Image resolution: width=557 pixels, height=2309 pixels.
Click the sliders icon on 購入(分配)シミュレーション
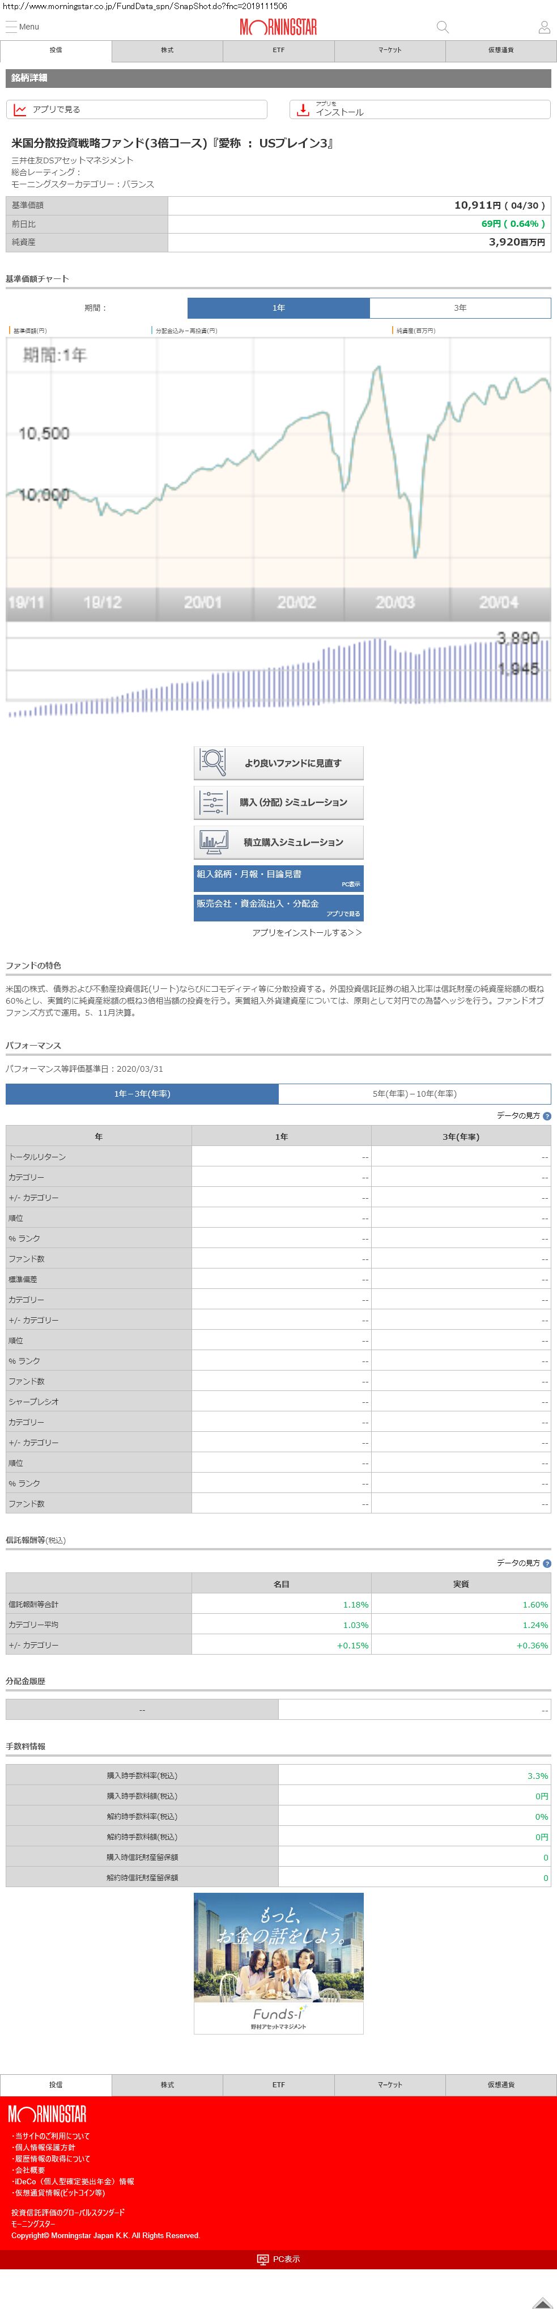(x=213, y=801)
